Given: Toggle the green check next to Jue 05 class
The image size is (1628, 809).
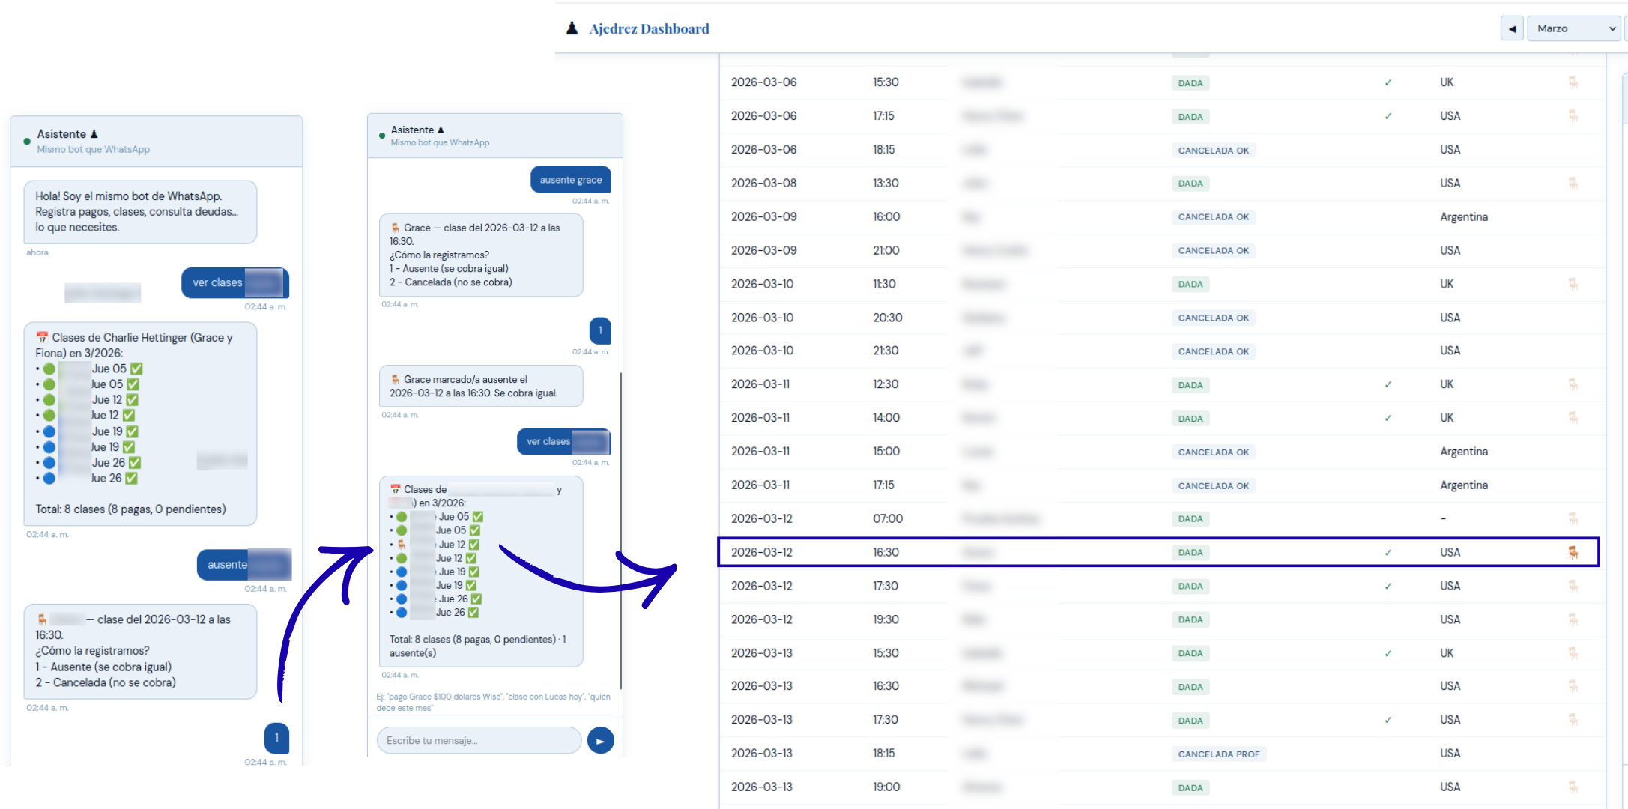Looking at the screenshot, I should tap(135, 368).
